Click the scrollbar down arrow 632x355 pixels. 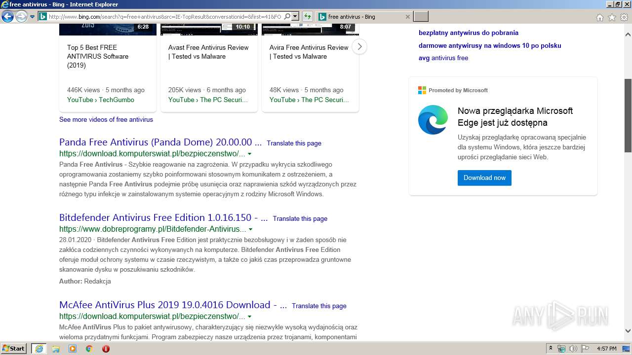pyautogui.click(x=628, y=331)
